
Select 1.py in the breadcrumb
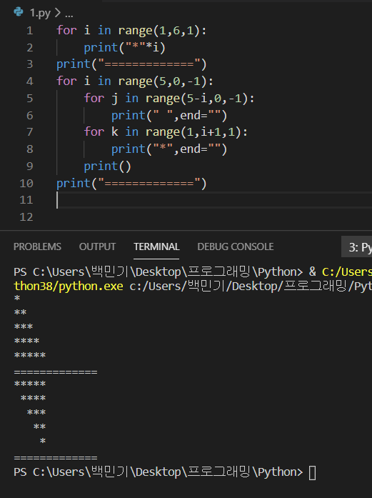(x=40, y=13)
